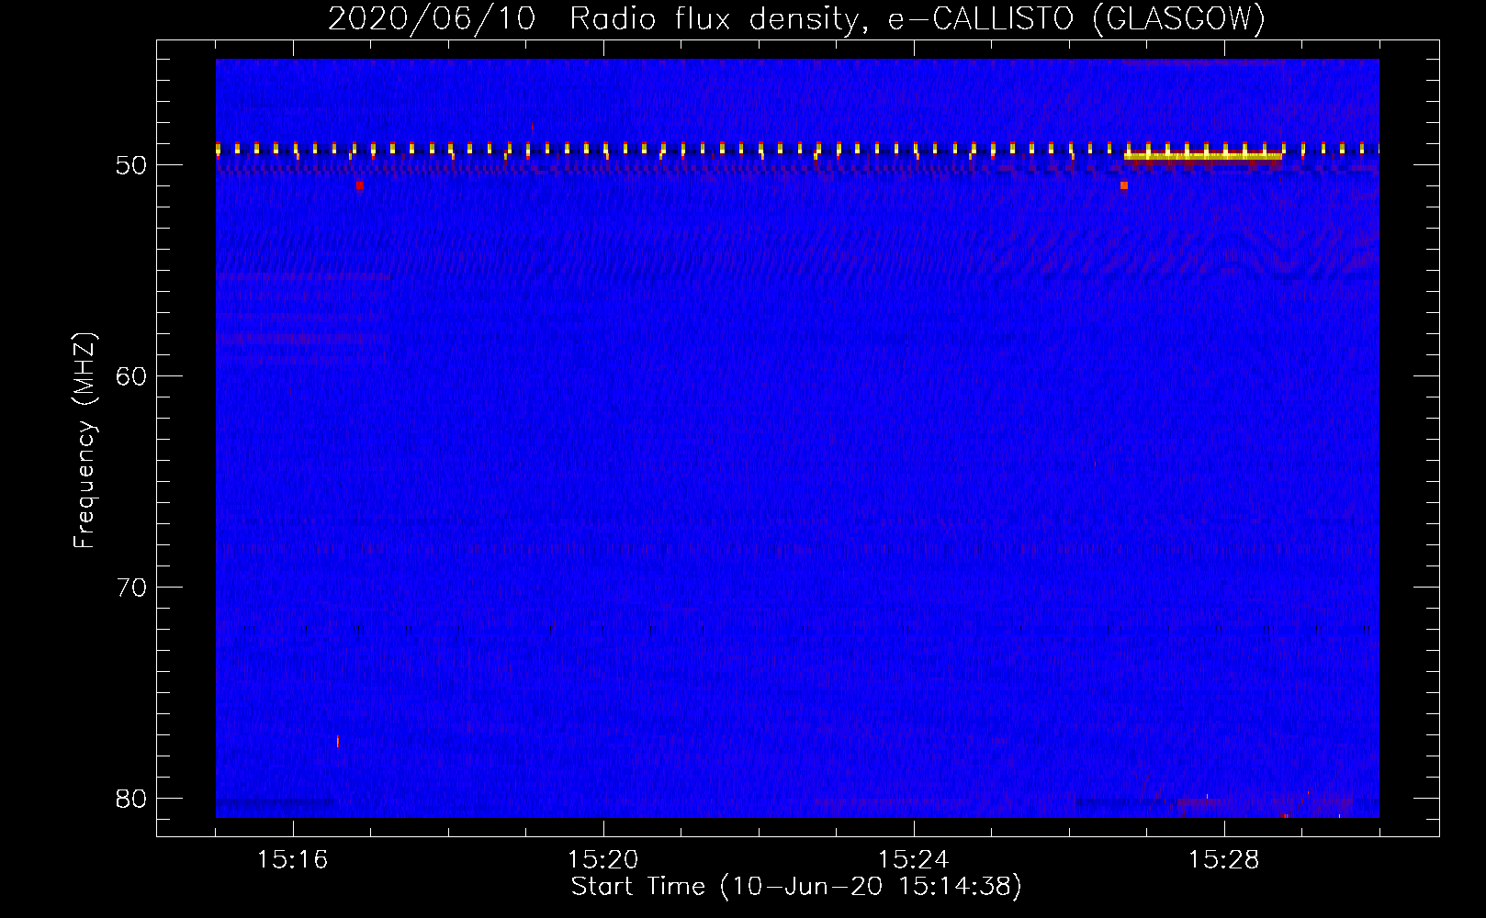
Task: Click the small orange streak near 78 MHz
Action: [338, 741]
